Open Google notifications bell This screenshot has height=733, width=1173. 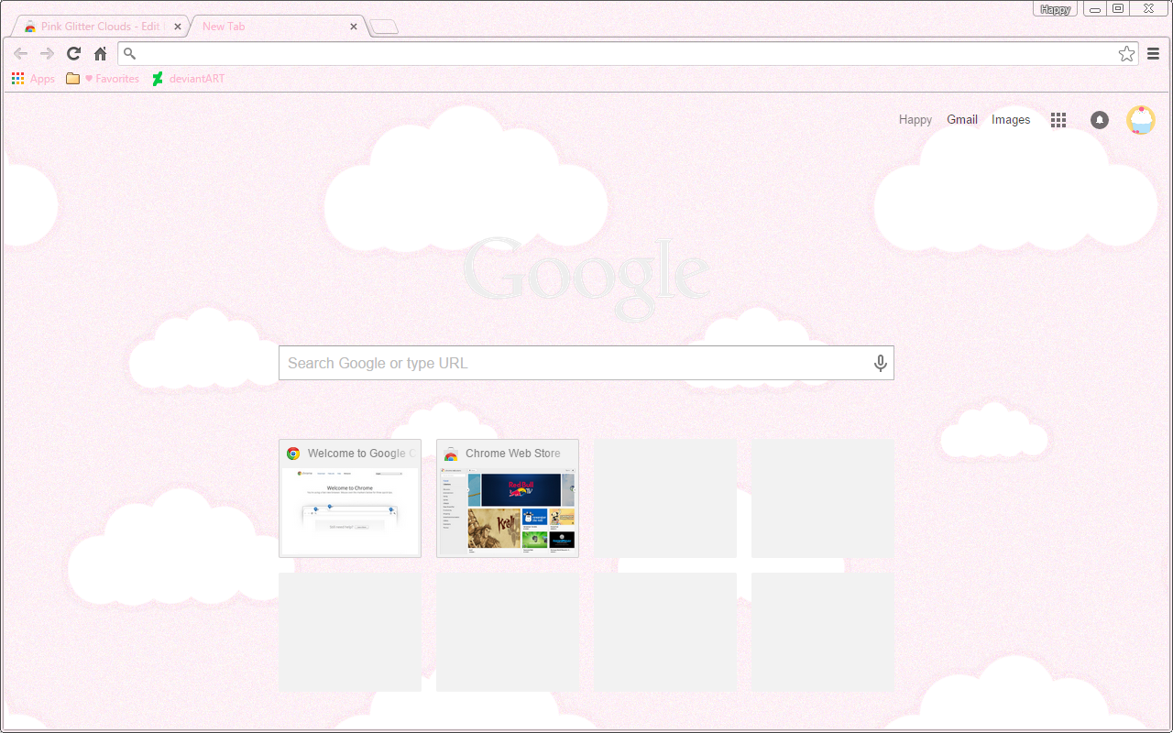(x=1100, y=120)
